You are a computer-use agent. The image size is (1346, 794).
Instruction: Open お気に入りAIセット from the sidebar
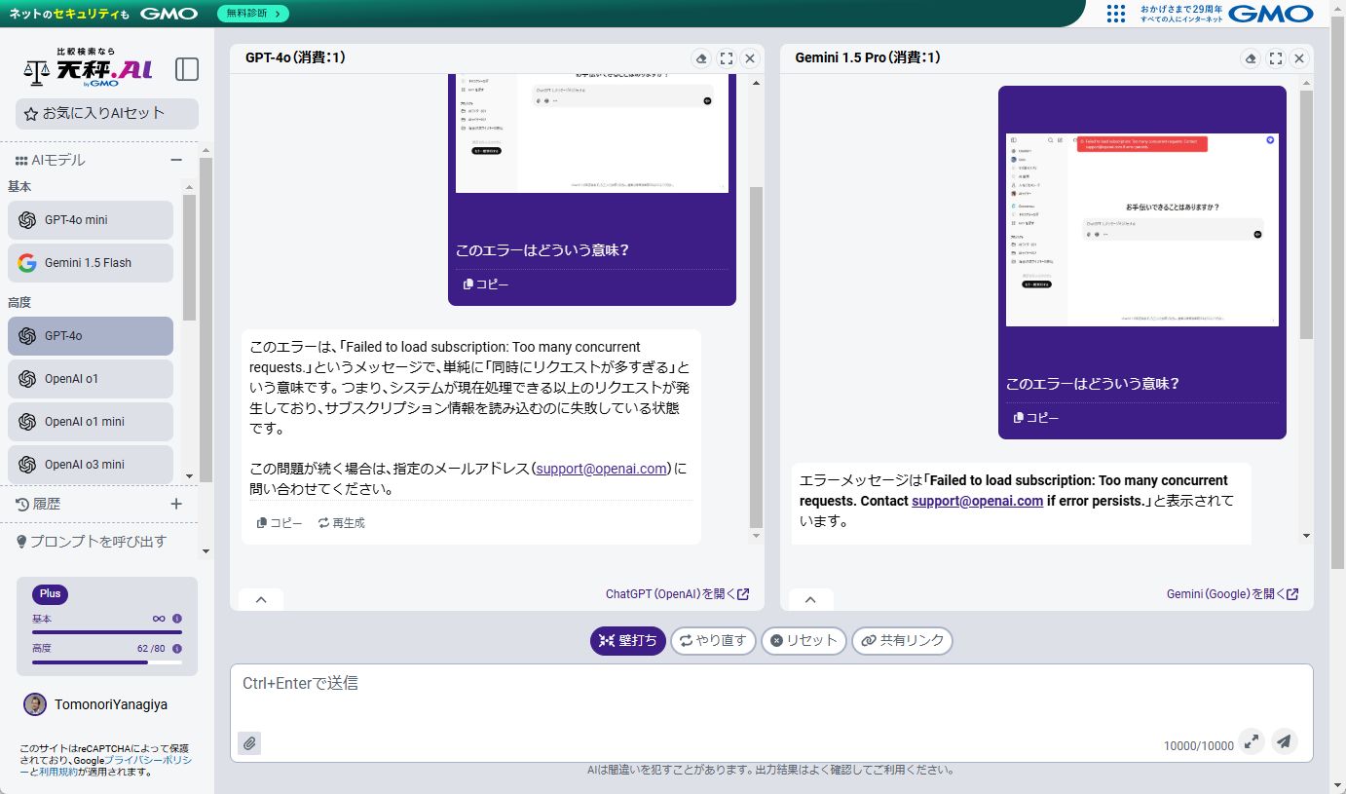tap(106, 113)
